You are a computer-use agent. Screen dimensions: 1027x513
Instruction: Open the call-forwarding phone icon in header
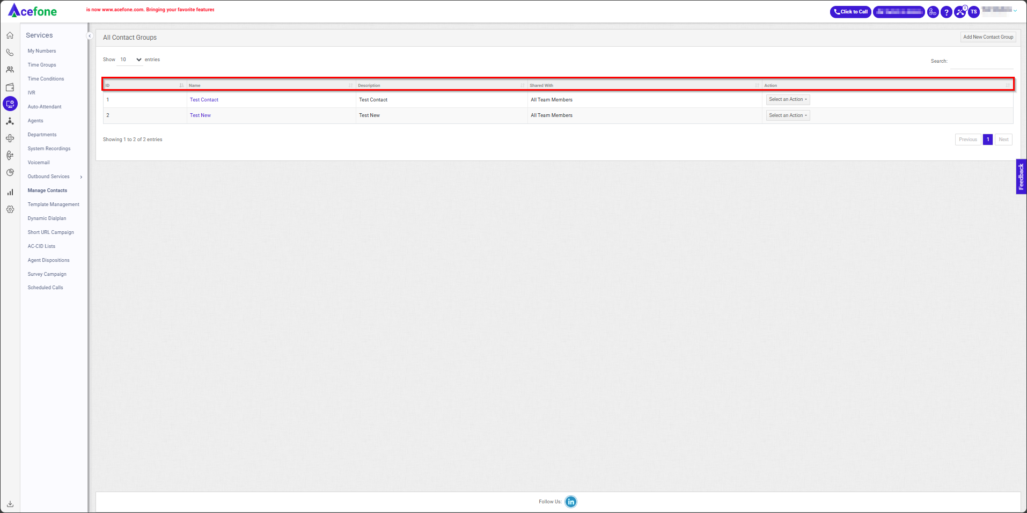[933, 12]
